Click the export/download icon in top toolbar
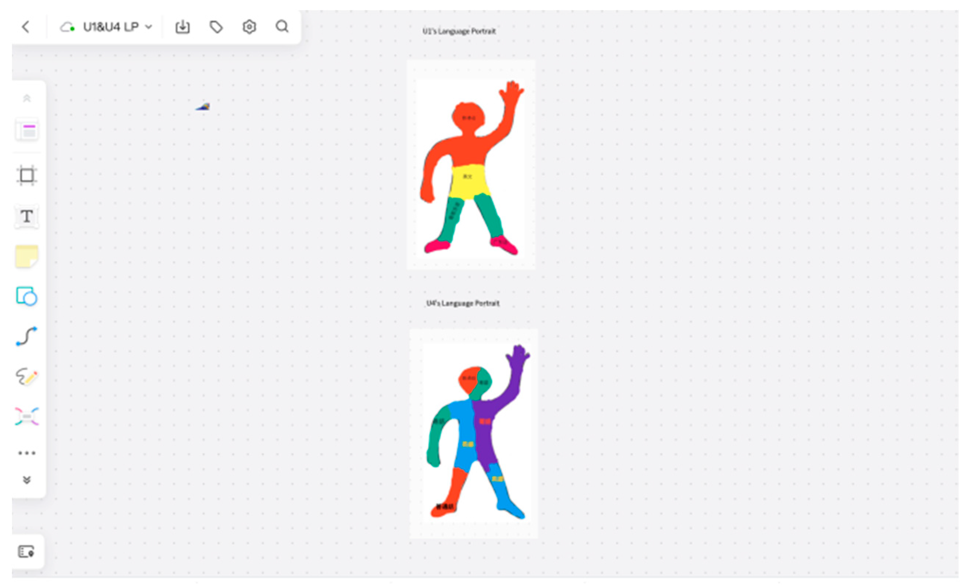 coord(182,27)
